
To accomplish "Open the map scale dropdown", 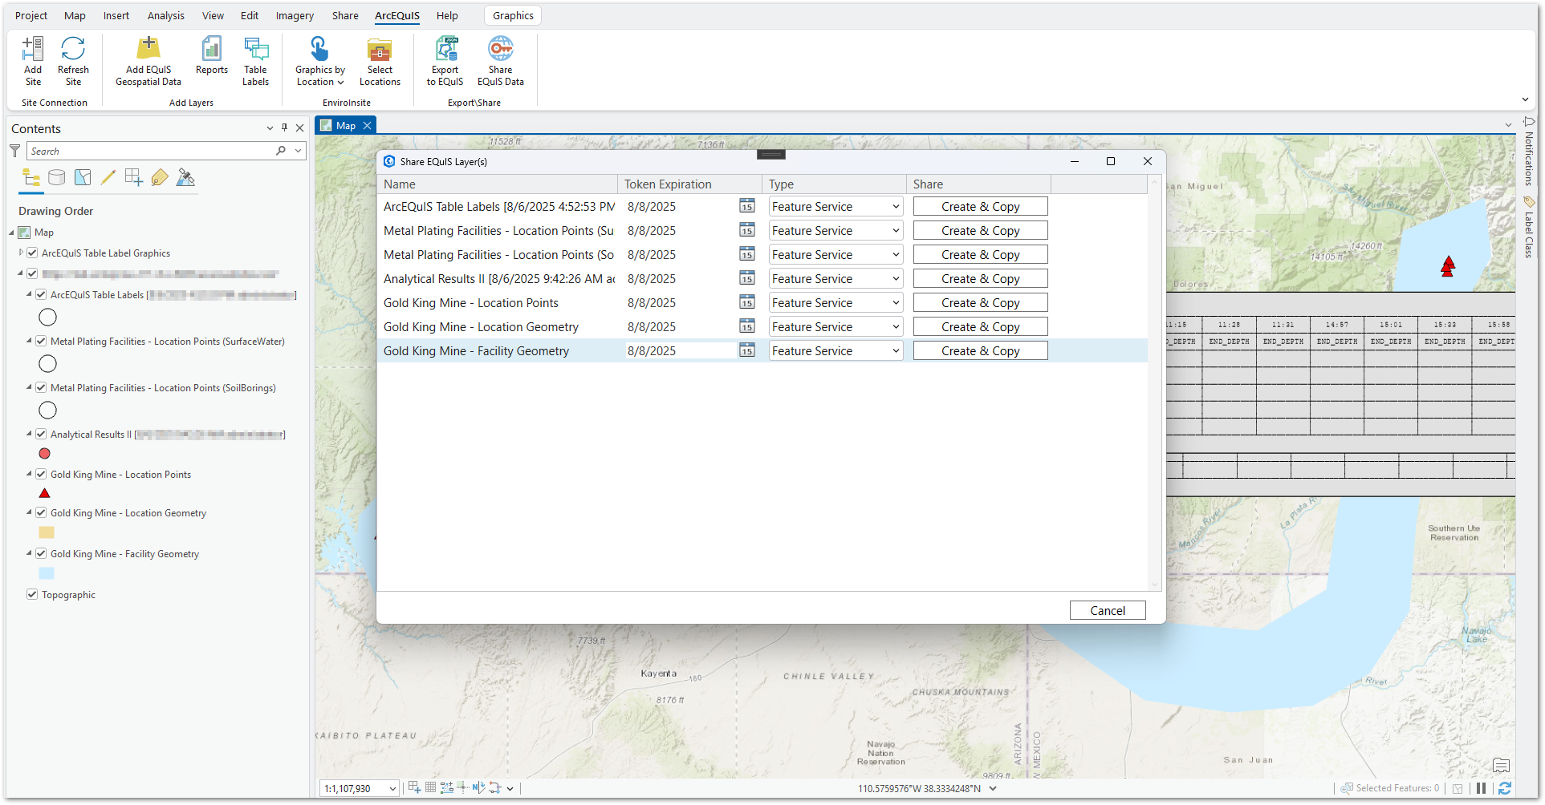I will (x=392, y=789).
